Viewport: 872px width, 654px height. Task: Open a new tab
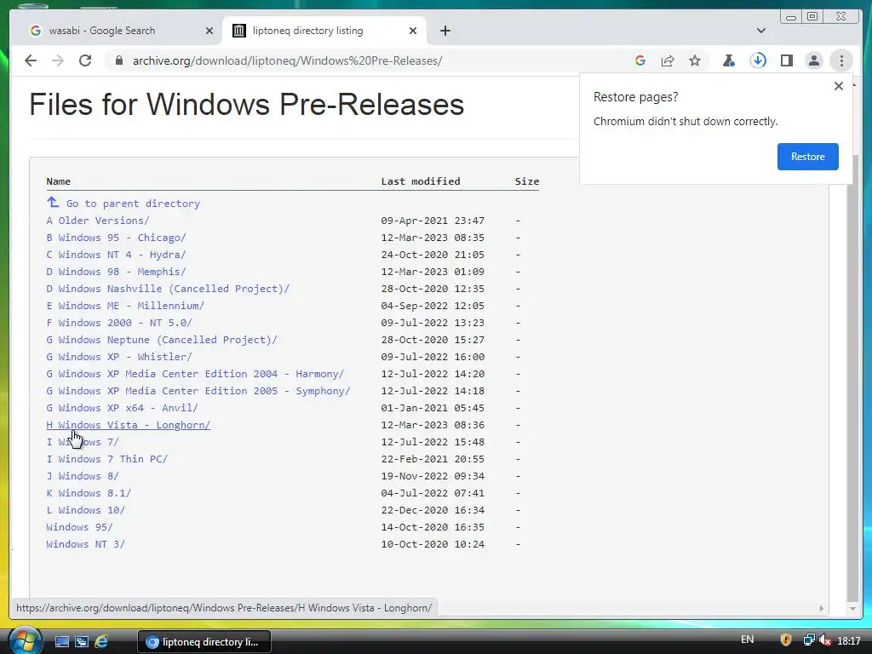tap(445, 31)
